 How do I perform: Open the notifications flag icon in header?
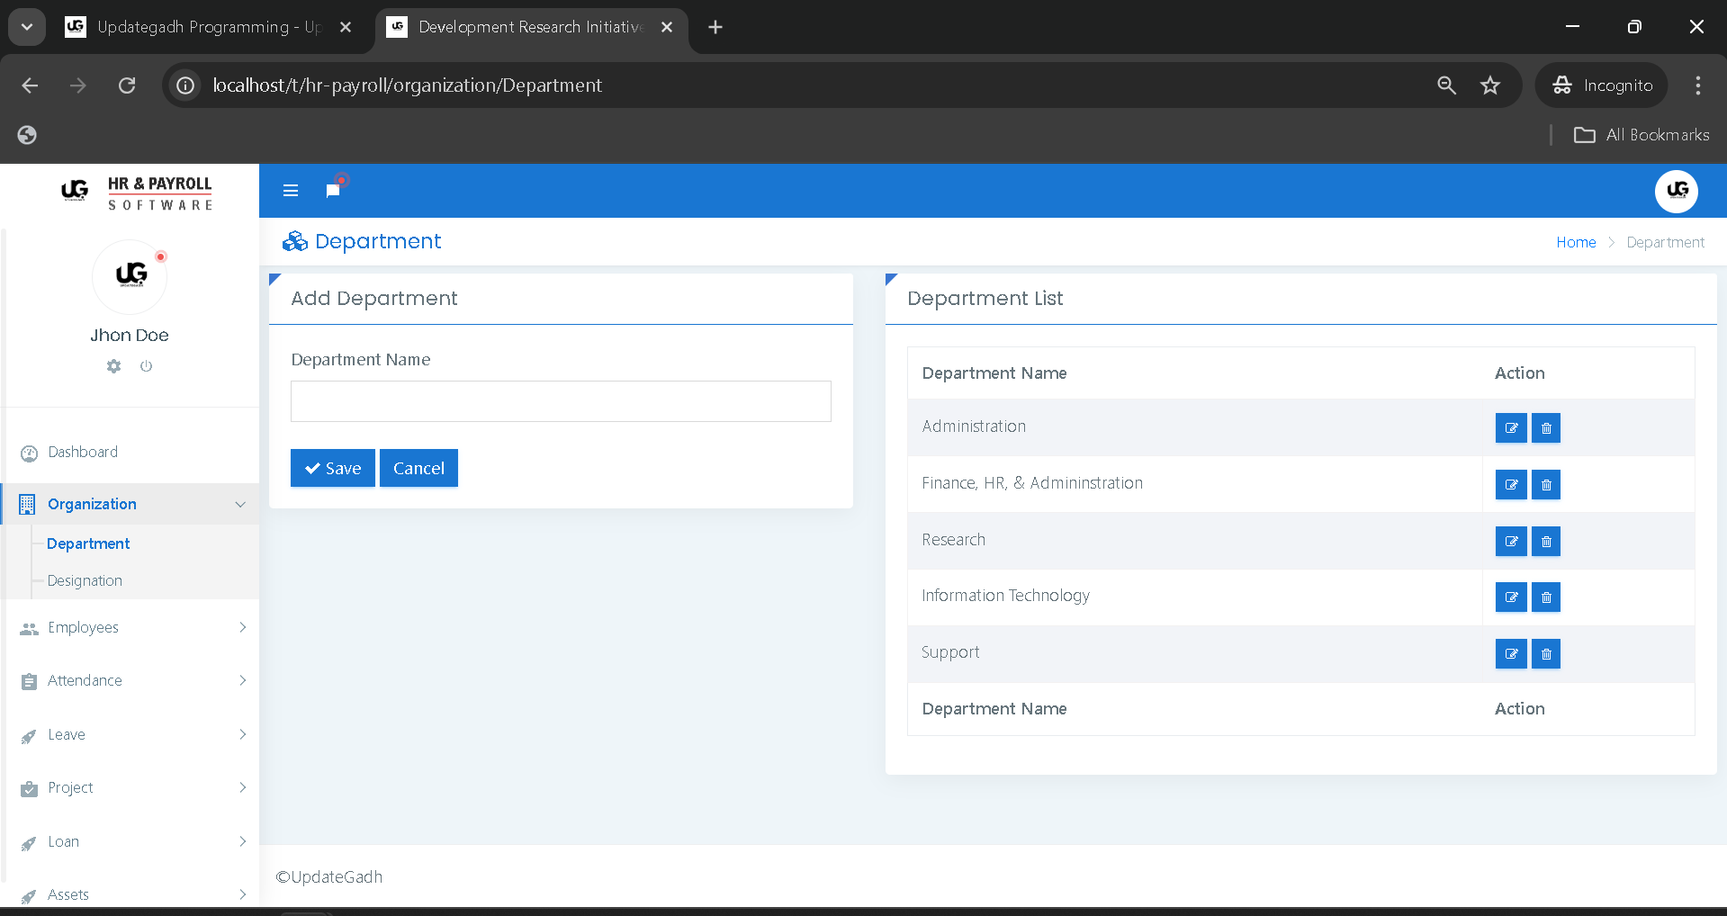click(x=333, y=190)
